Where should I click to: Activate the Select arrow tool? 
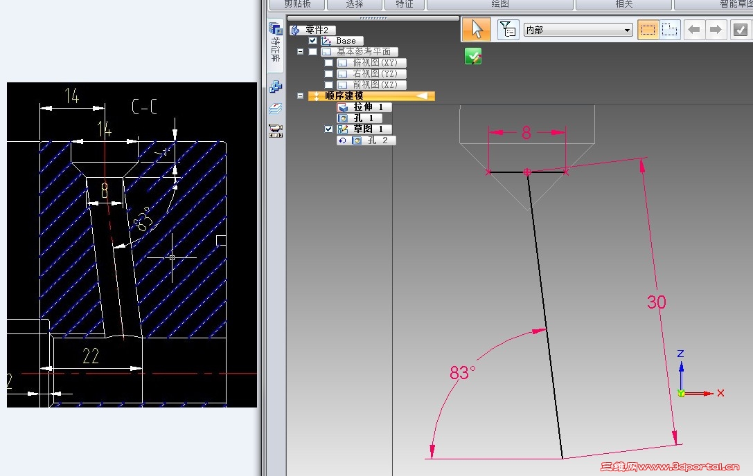pyautogui.click(x=477, y=29)
